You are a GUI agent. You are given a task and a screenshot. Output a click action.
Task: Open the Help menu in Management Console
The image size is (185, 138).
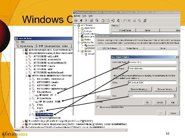[91, 16]
